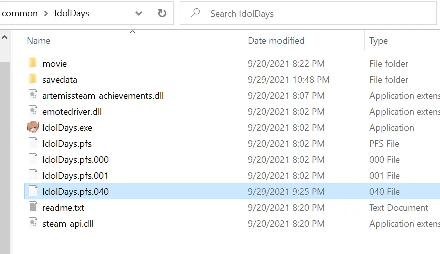Select the IdolDays.pfs.000 file icon

[33, 159]
